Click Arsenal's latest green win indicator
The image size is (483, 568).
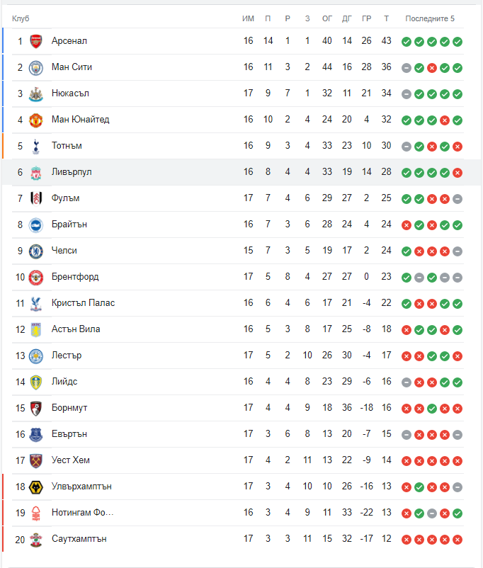458,42
